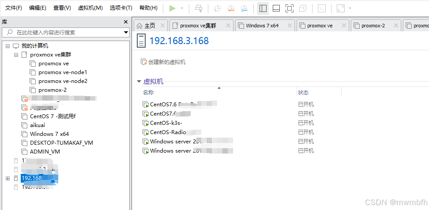
Task: Click the stretch guest display icon
Action: click(341, 8)
